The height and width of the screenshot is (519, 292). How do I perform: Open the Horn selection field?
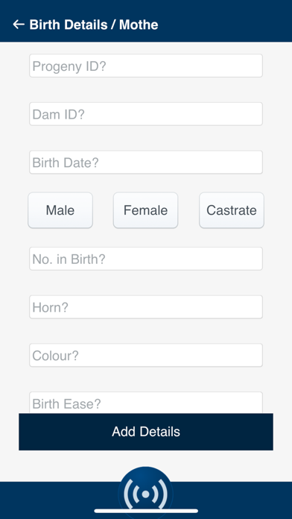[146, 307]
